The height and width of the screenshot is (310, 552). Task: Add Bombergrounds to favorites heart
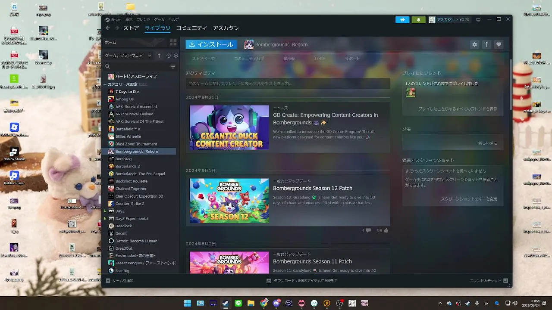pos(499,44)
